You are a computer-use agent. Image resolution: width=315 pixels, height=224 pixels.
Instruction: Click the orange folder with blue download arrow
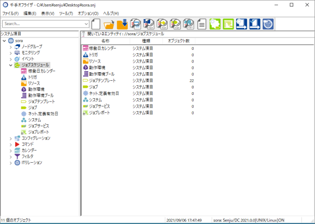[122, 24]
